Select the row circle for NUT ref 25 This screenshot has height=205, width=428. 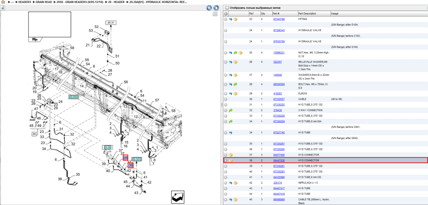(226, 53)
